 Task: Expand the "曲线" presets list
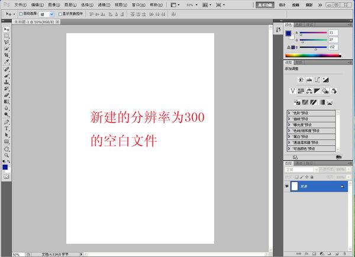point(289,119)
